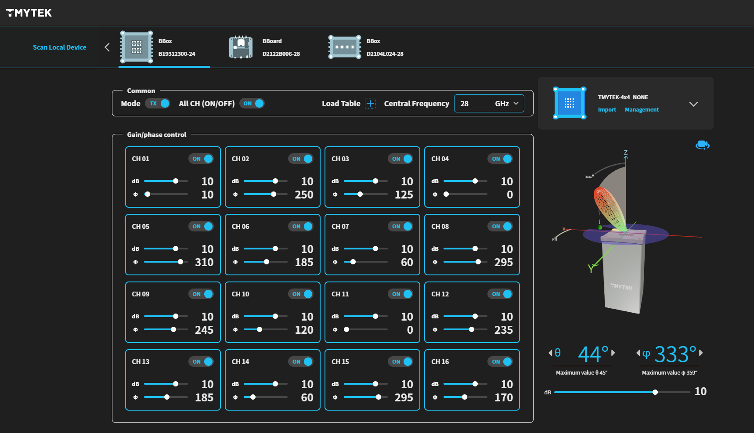This screenshot has height=433, width=754.
Task: Disable channel CH 05
Action: click(x=201, y=227)
